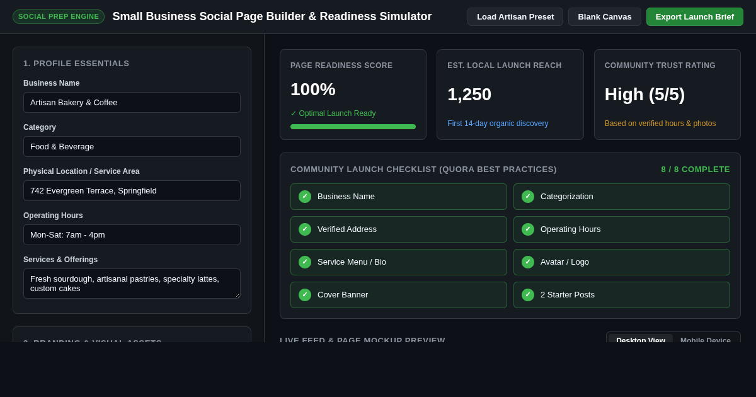Select the Service Menu / Bio checklist item
This screenshot has height=397, width=756.
399,262
